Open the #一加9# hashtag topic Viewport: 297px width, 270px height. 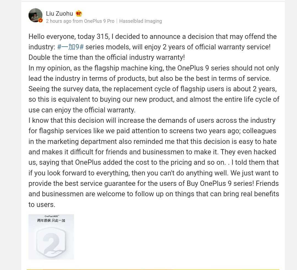[x=70, y=47]
